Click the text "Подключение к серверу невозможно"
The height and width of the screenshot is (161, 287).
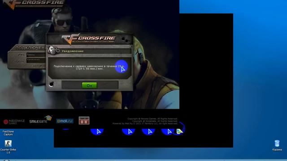click(78, 66)
